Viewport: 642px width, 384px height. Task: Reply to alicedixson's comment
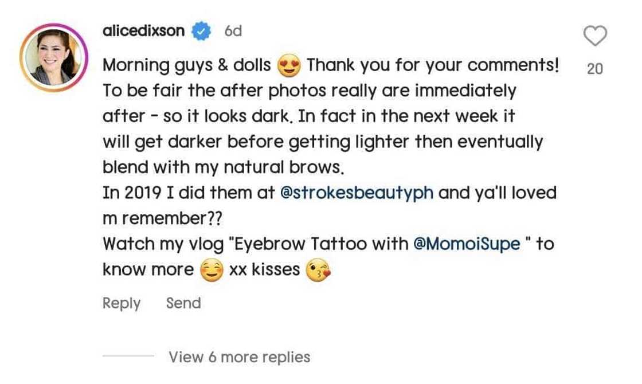pos(121,303)
